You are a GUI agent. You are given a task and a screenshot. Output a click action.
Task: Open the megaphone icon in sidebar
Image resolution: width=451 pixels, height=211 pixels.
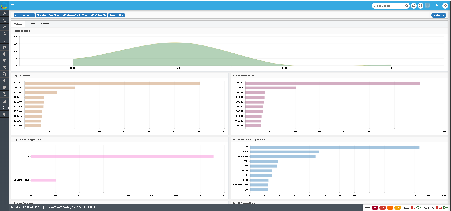(4, 47)
